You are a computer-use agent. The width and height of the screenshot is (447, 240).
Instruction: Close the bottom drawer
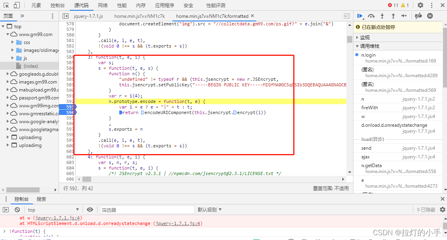(442, 199)
